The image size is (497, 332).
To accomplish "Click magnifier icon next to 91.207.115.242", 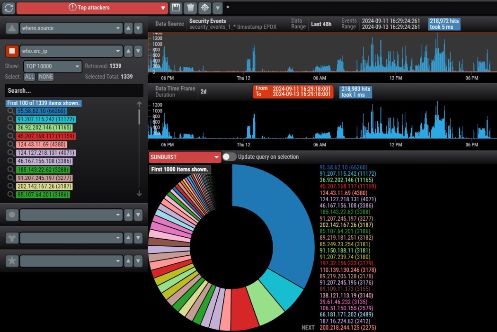I will pos(11,119).
